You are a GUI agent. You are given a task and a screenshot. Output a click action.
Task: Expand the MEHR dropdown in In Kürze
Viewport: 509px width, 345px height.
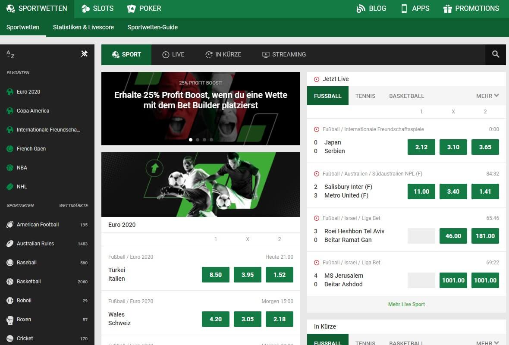[487, 343]
